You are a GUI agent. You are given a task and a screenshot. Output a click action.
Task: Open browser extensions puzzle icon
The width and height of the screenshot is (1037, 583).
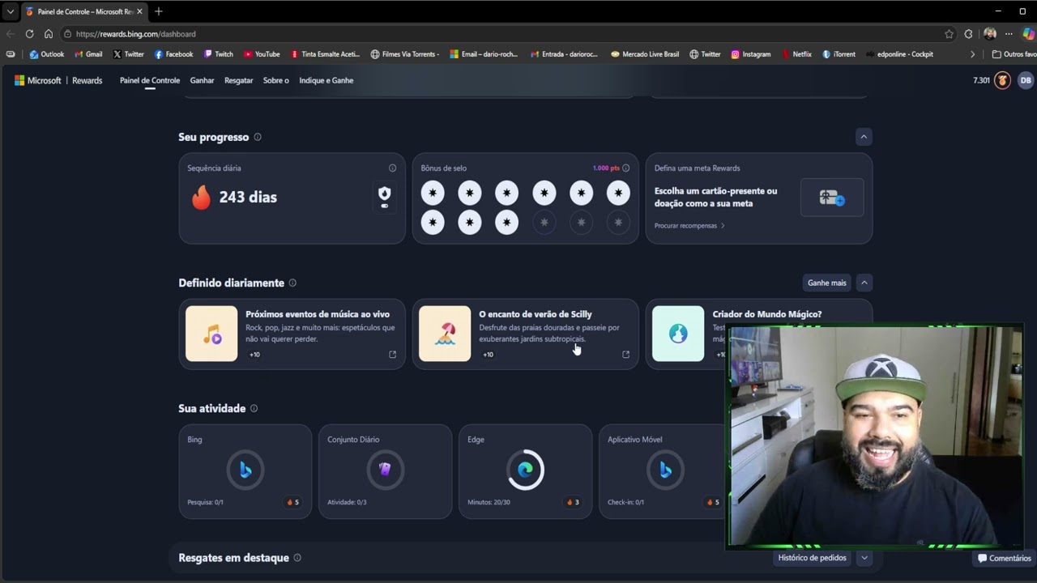968,34
